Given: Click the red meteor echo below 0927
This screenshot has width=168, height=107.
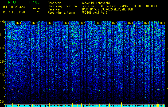Looking at the screenshot, I should pos(122,88).
